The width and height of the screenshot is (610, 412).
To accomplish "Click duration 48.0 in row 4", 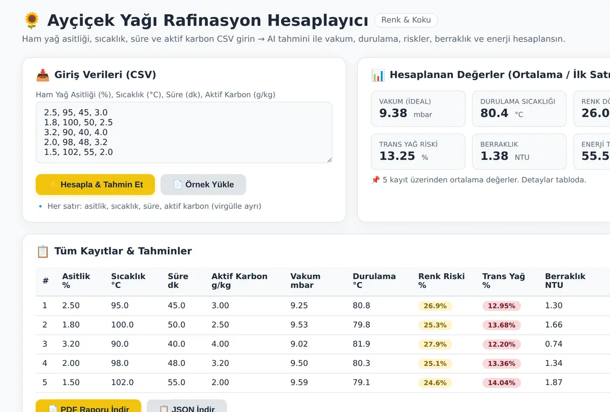I will point(176,363).
